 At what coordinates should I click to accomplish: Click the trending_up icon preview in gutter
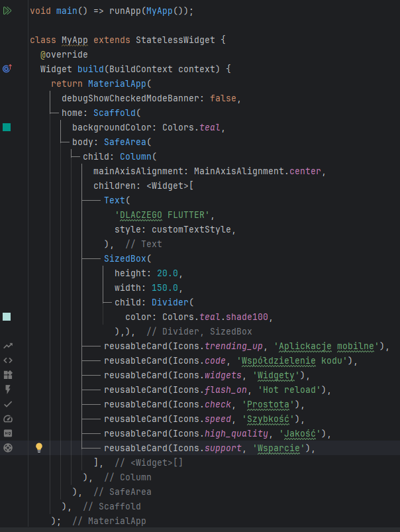tap(7, 346)
